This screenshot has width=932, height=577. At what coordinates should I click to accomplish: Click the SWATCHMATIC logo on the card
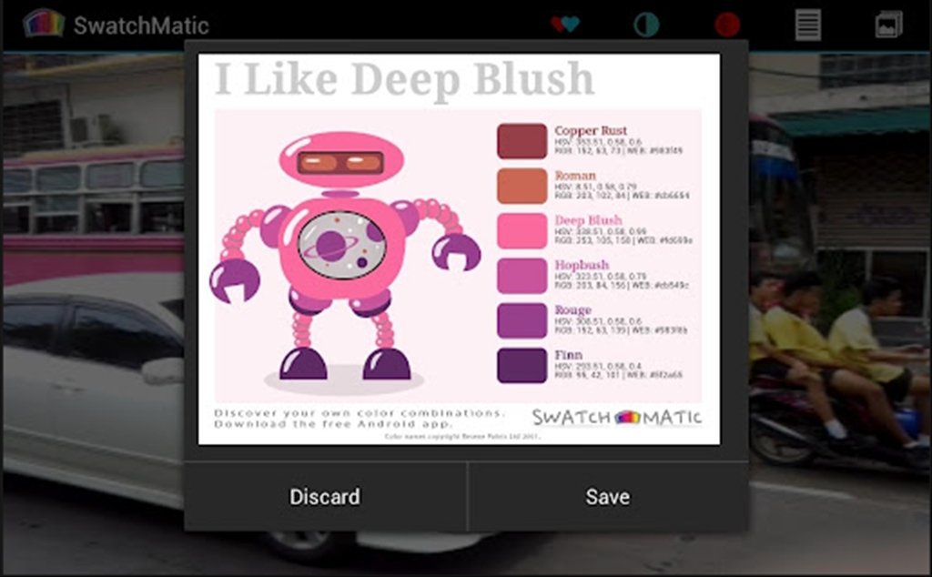click(616, 417)
